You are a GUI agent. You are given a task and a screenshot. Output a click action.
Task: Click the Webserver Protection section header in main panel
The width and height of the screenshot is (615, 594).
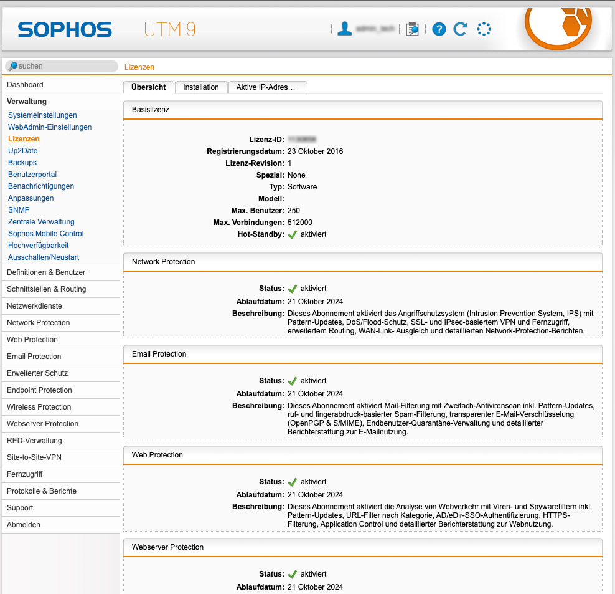363,548
